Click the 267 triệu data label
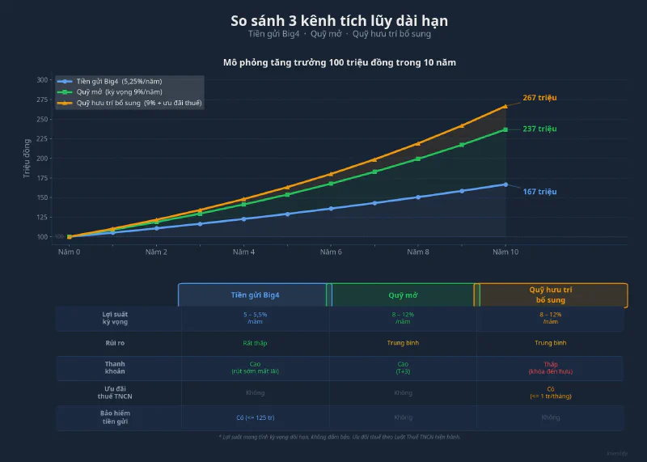This screenshot has height=462, width=647. 539,98
